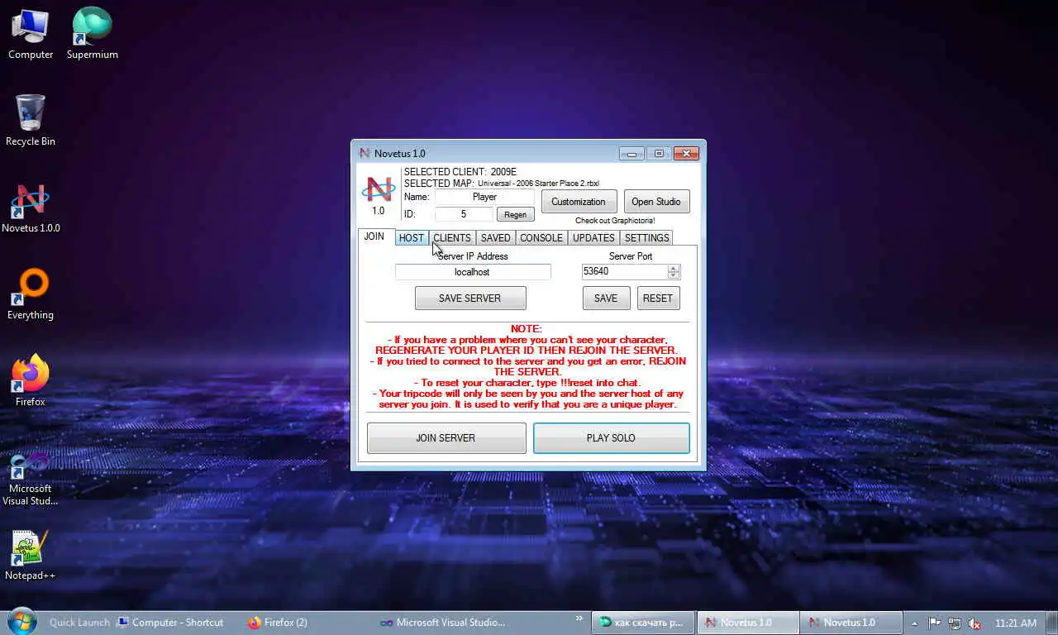Select the Everything search shortcut
This screenshot has width=1058, height=635.
tap(31, 294)
